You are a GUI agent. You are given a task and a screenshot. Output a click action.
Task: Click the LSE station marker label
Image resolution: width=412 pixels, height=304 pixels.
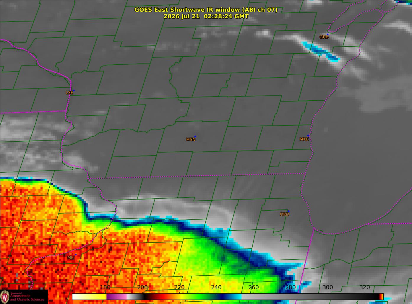(x=69, y=93)
